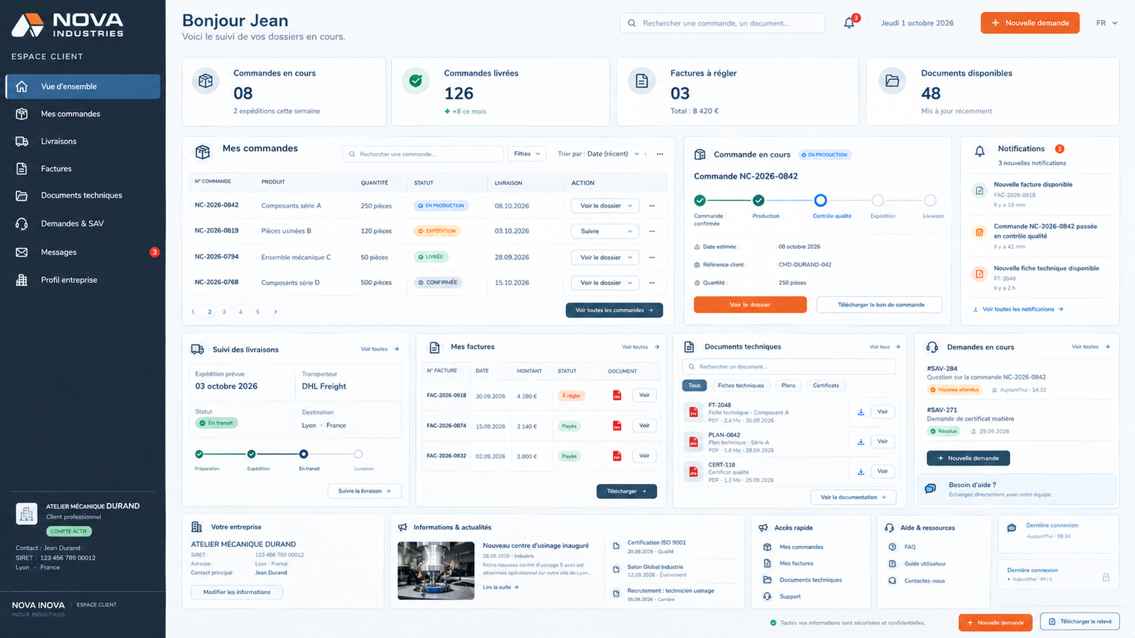Click the En transit delivery progress marker
Image resolution: width=1135 pixels, height=638 pixels.
[x=304, y=454]
